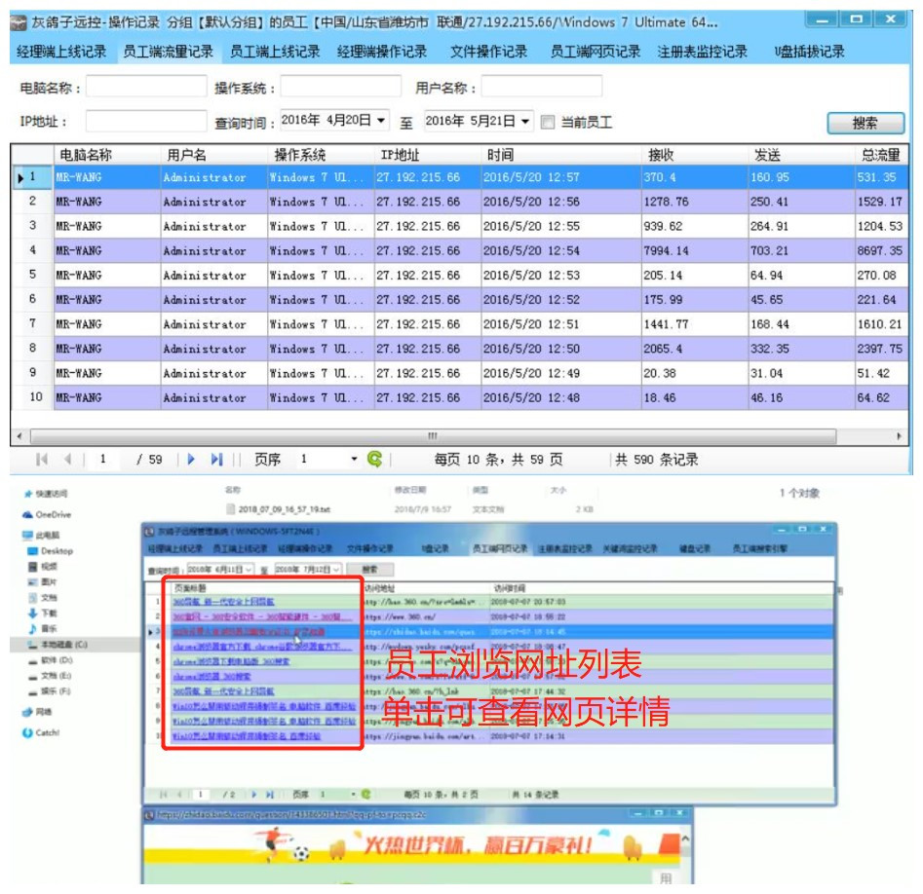Select 本地磁盘 (C:) drive in sidebar
The image size is (923, 894).
tap(62, 645)
